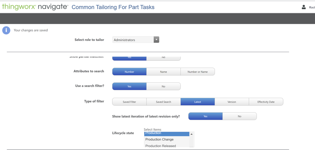Select Number or Name search attribute
This screenshot has width=315, height=150.
point(198,72)
